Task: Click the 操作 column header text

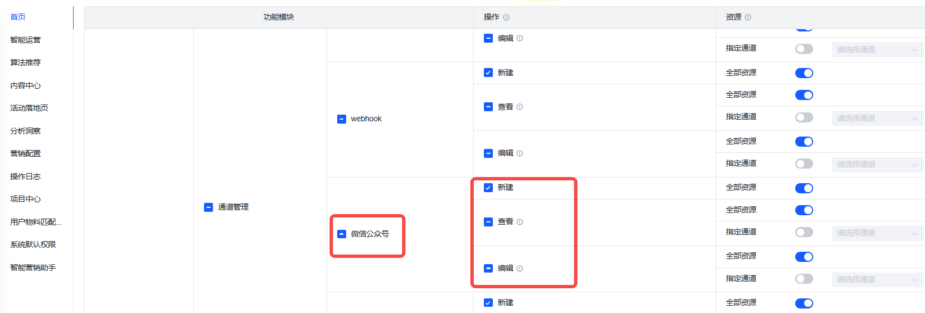Action: coord(492,17)
